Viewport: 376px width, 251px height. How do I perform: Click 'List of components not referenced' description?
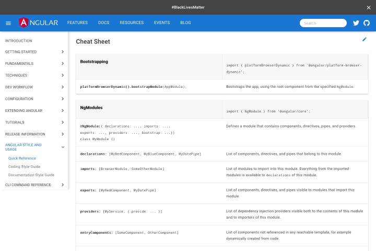pyautogui.click(x=288, y=235)
